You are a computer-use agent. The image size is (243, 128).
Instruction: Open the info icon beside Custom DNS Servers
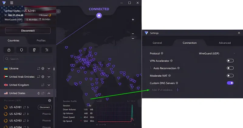tap(177, 83)
